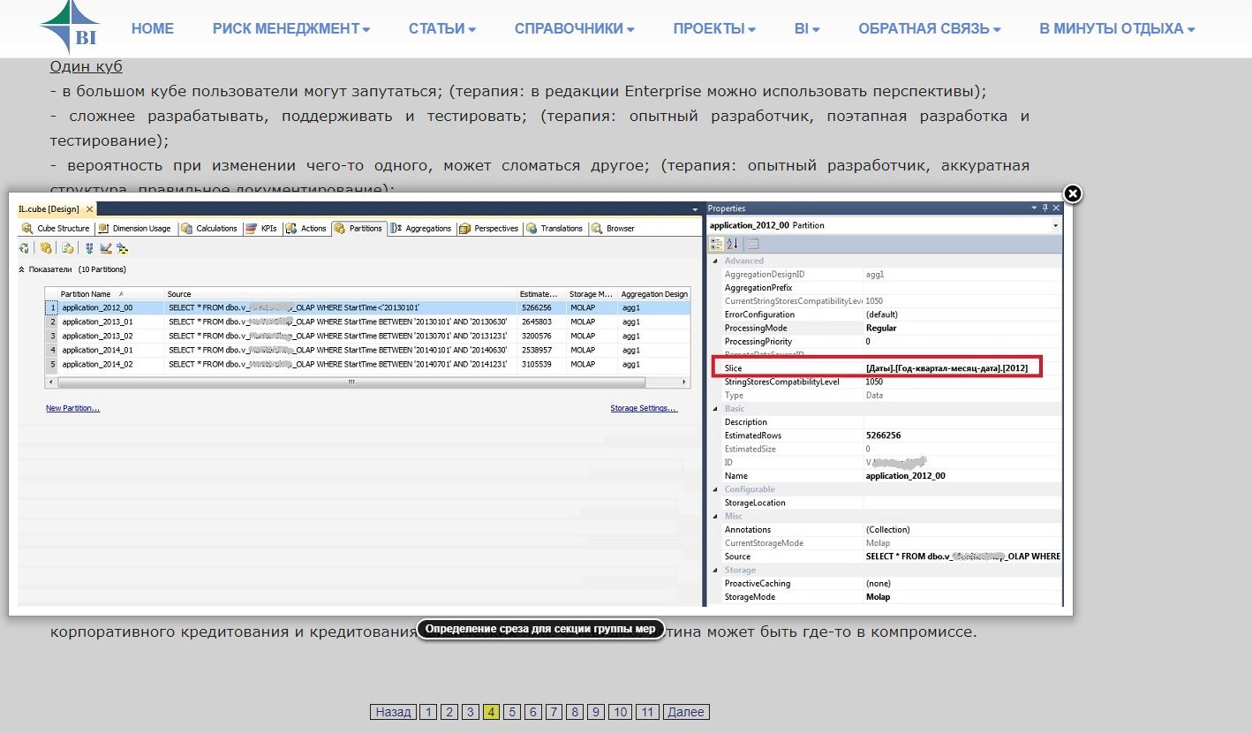
Task: Open the ОБРАТНАЯ СВЯЗЬ dropdown menu
Action: pos(930,28)
